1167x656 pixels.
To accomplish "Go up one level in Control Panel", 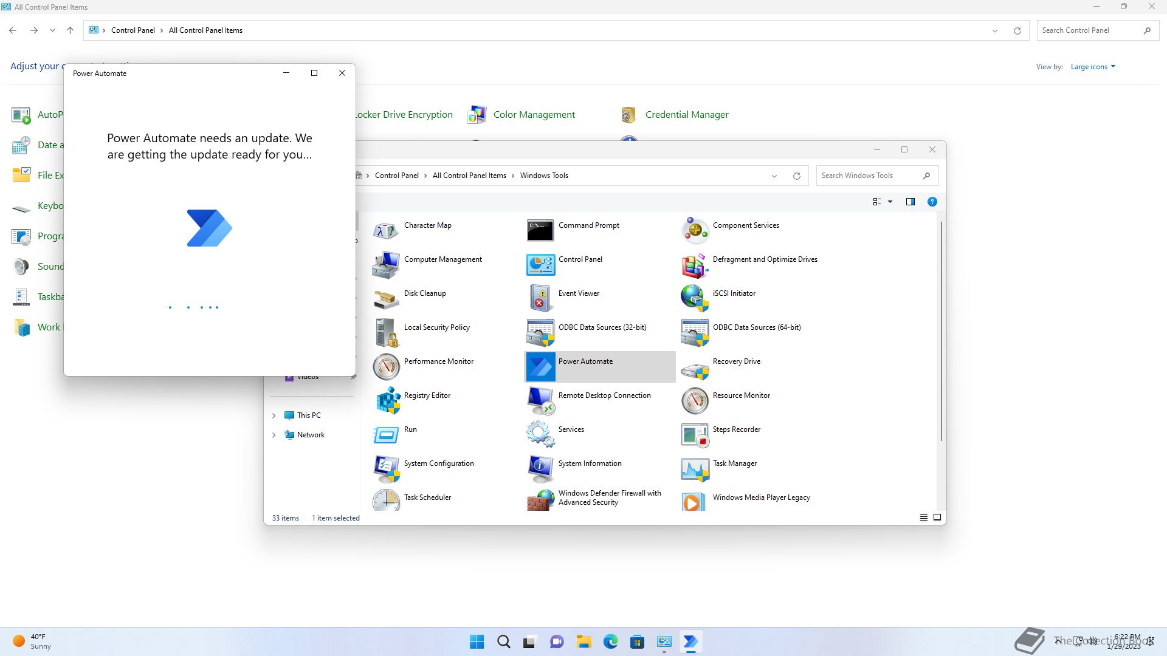I will (x=70, y=30).
